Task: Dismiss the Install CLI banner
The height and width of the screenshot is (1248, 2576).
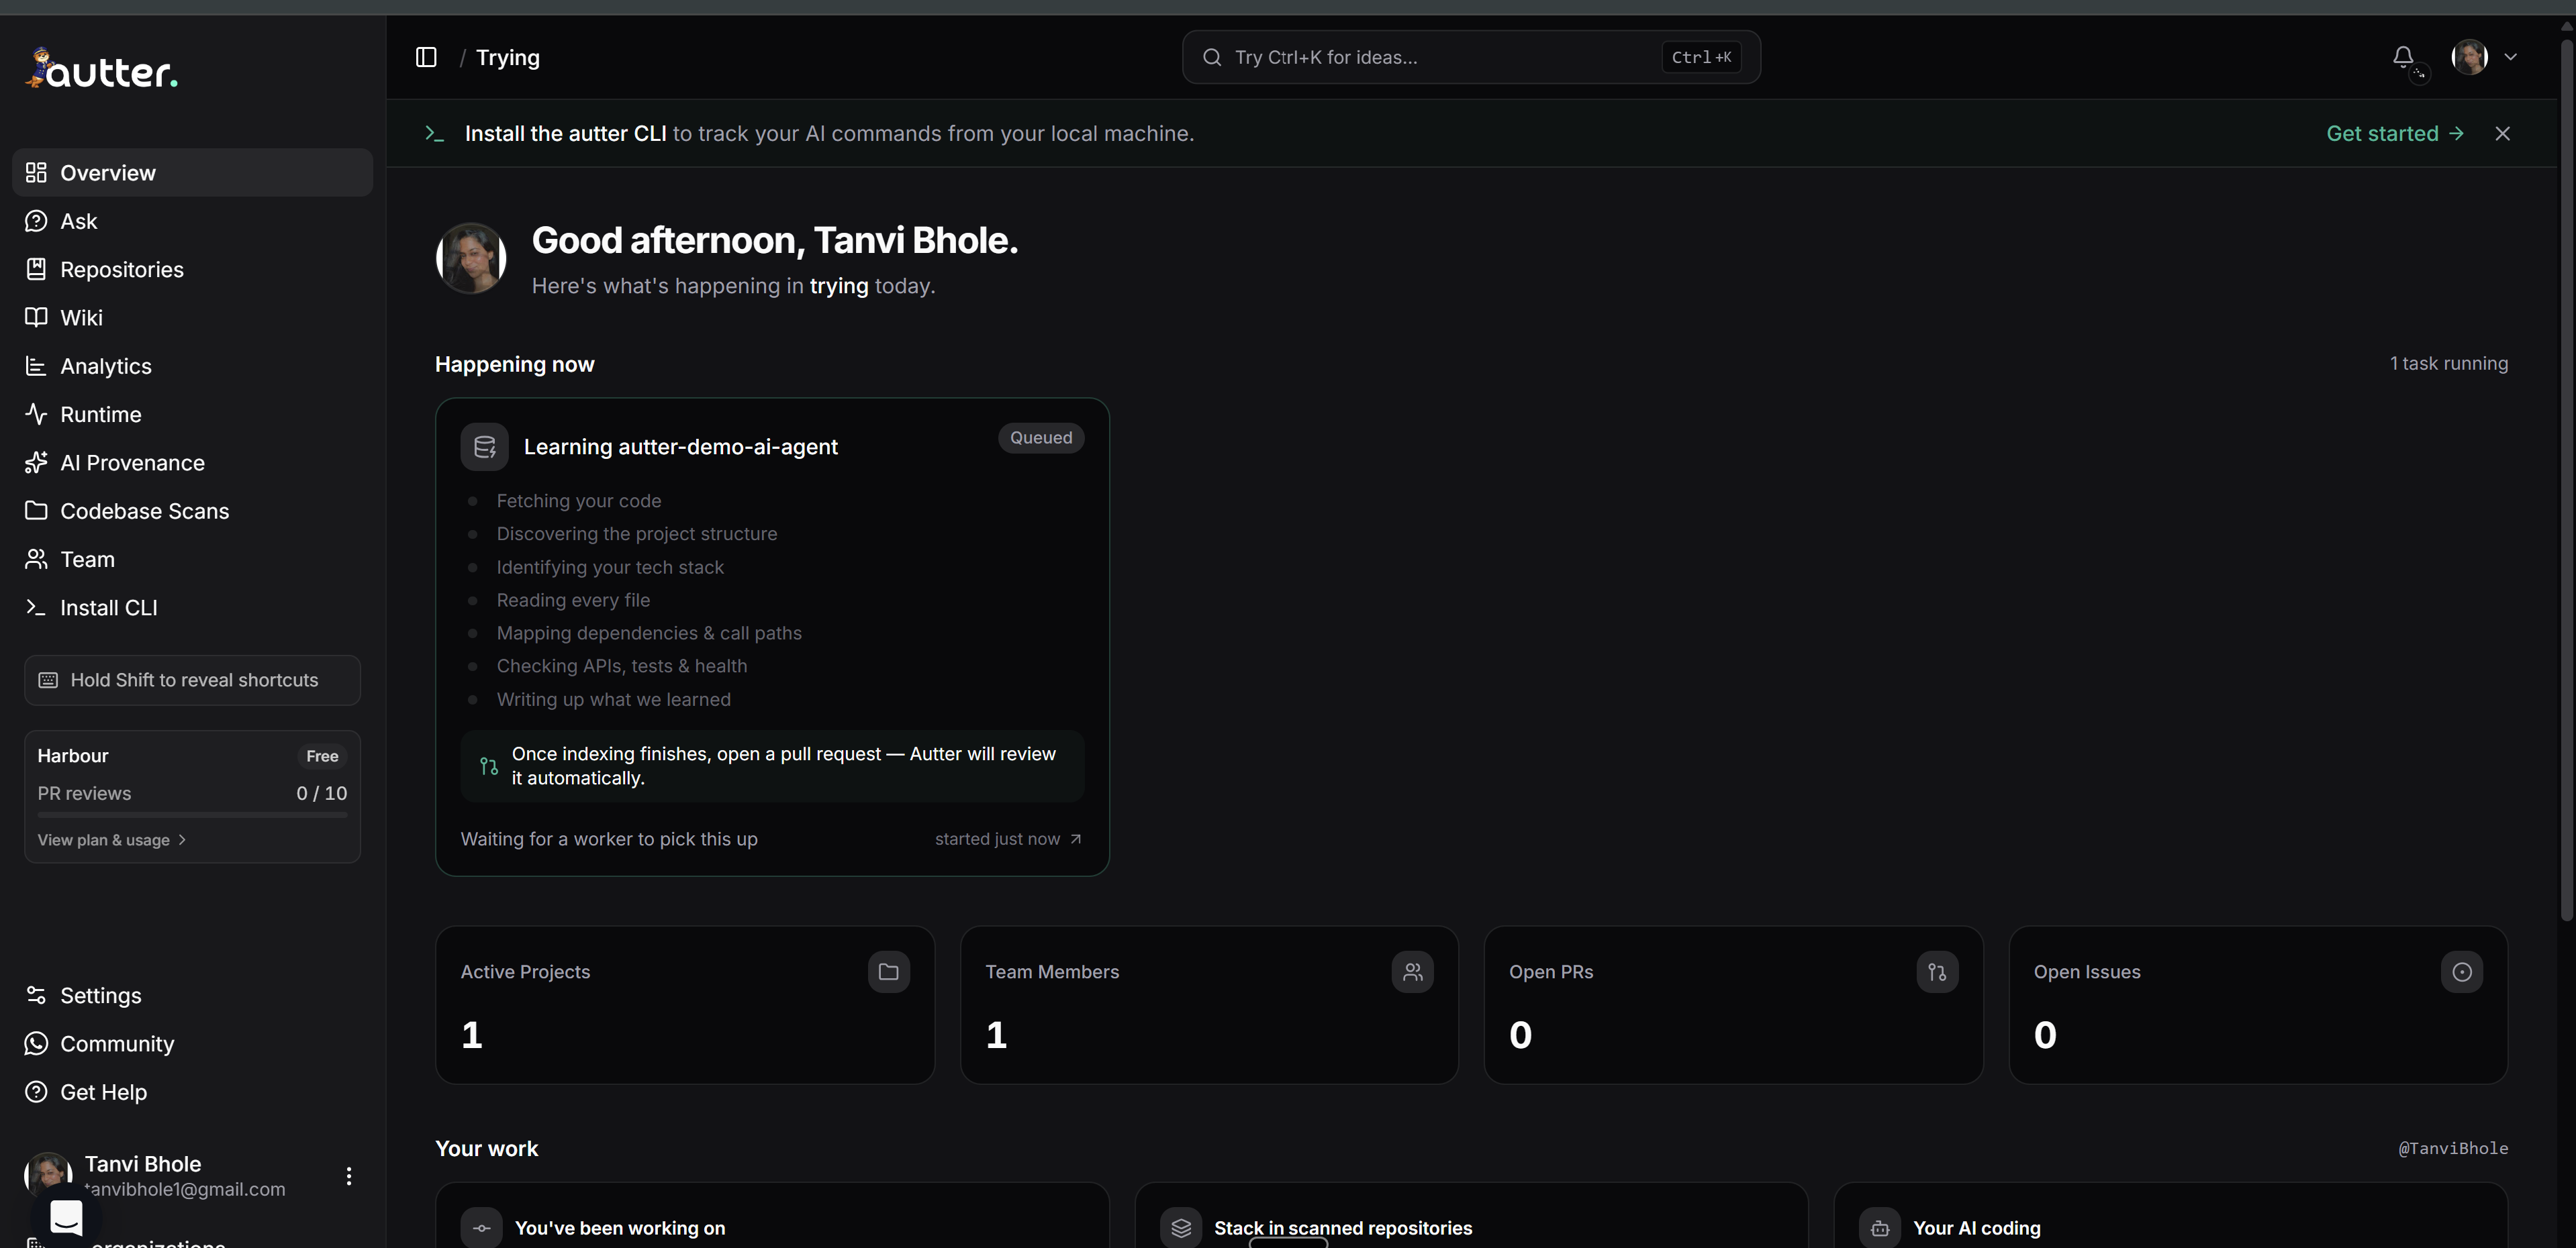Action: pos(2502,133)
